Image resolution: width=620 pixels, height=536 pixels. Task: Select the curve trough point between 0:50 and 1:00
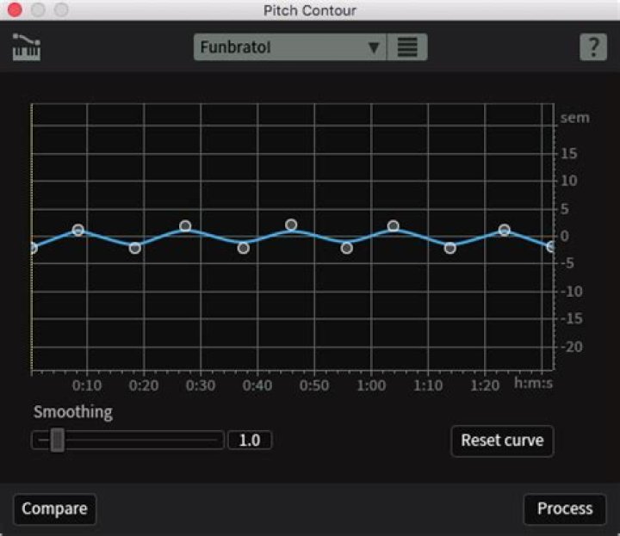[x=347, y=248]
